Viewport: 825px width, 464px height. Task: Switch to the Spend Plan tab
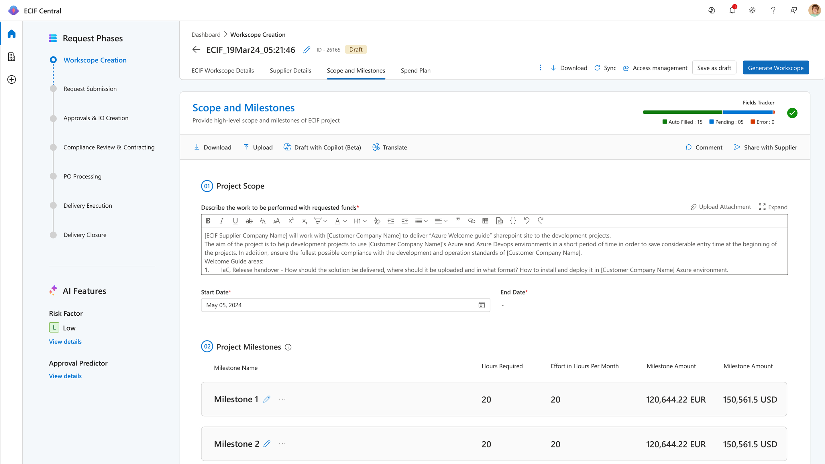point(415,70)
